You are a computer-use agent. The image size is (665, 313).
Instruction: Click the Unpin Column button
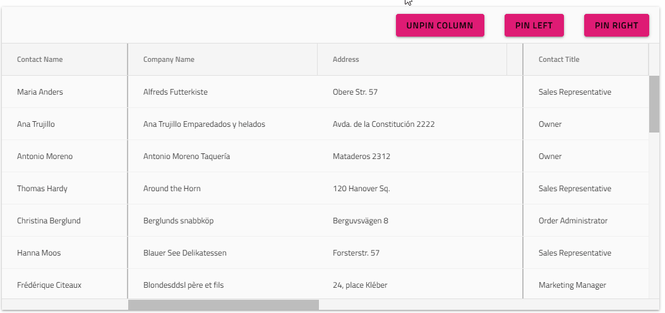coord(440,26)
